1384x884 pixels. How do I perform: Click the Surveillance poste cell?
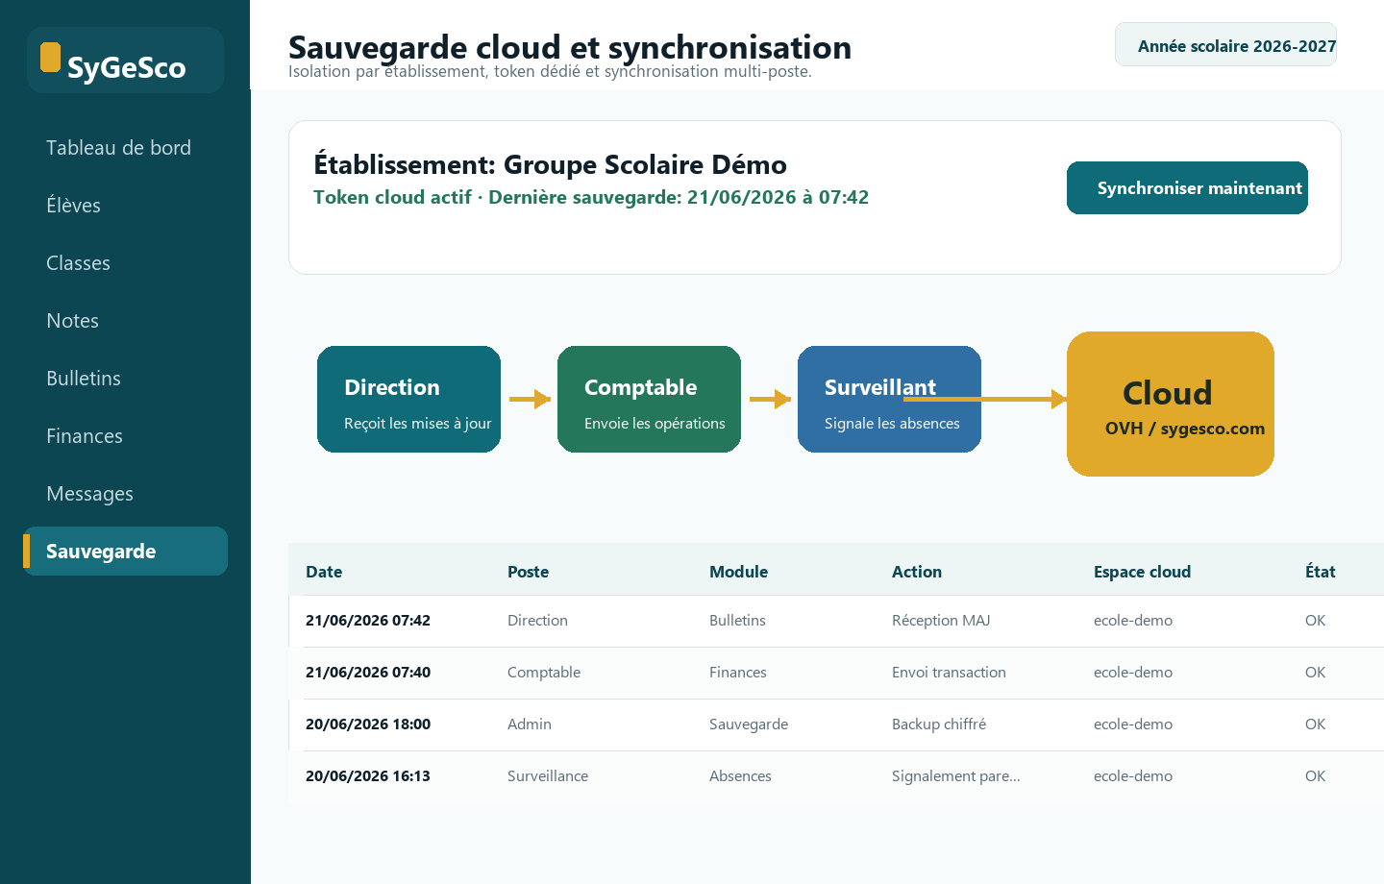coord(548,776)
